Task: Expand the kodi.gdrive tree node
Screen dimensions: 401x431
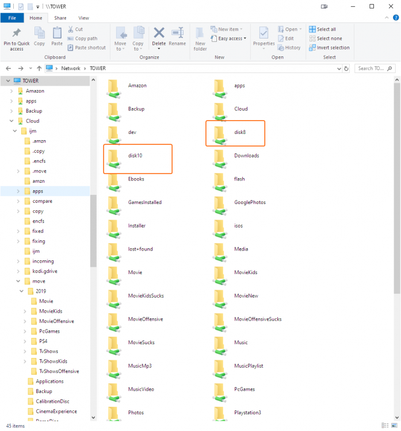Action: click(18, 271)
